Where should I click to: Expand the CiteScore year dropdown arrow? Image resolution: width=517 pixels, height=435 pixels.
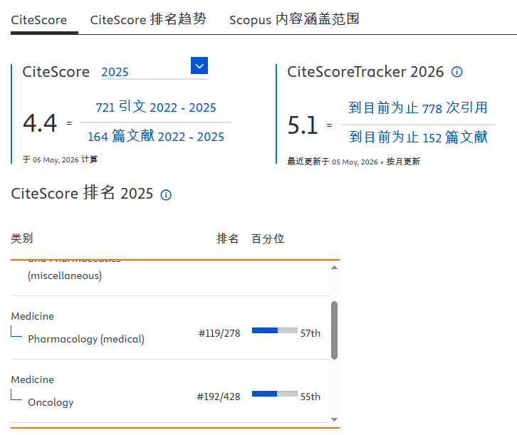click(199, 65)
